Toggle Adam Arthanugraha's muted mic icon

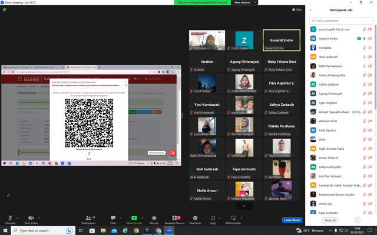tap(365, 75)
